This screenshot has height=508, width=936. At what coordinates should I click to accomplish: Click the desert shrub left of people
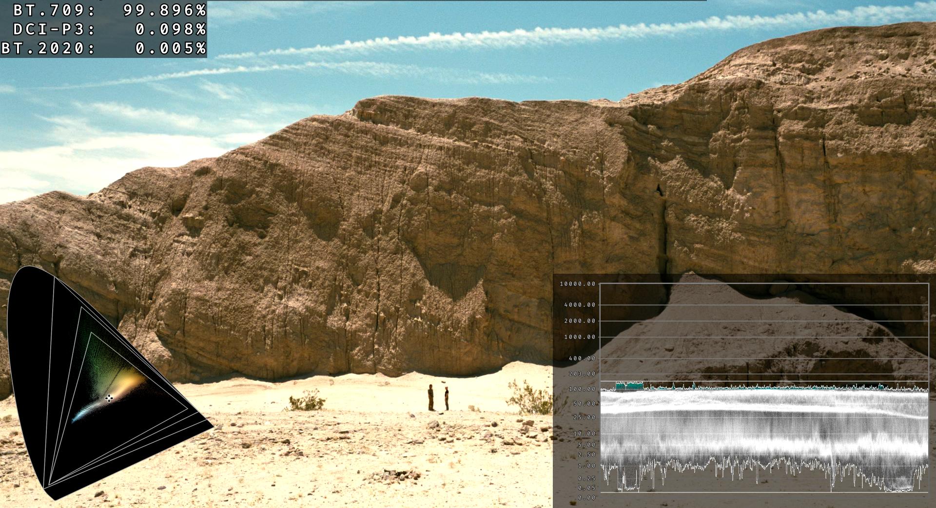(x=307, y=402)
